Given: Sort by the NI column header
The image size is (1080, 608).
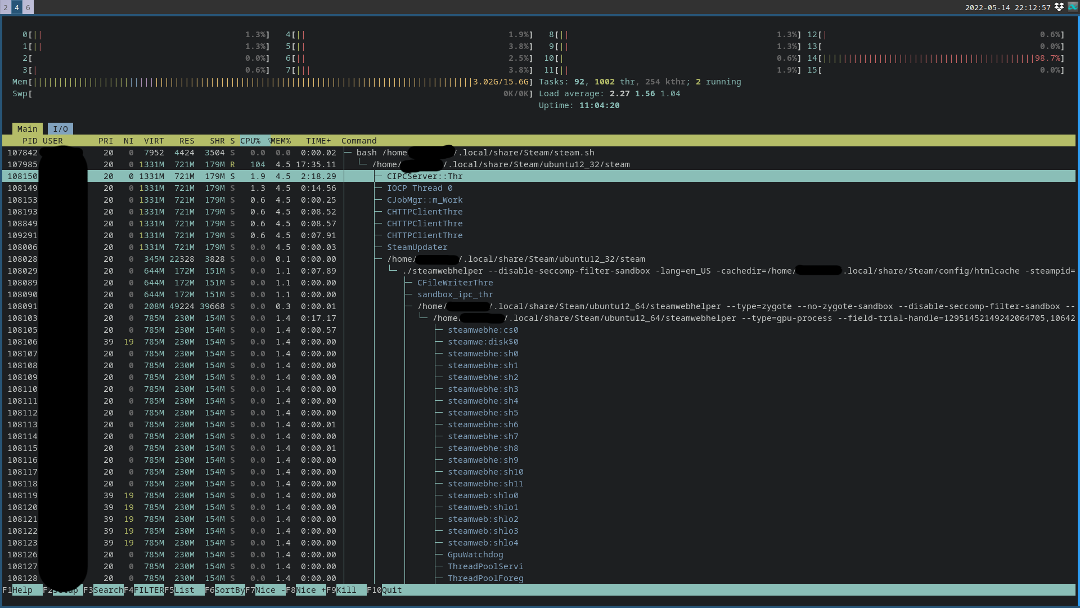Looking at the screenshot, I should (128, 141).
